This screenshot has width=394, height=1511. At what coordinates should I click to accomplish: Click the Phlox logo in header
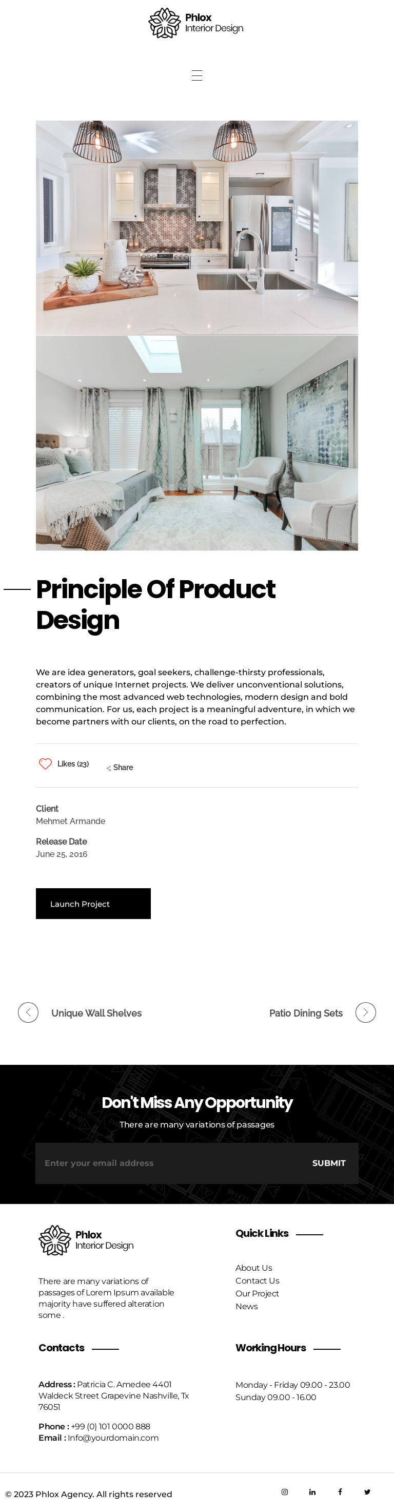point(196,24)
